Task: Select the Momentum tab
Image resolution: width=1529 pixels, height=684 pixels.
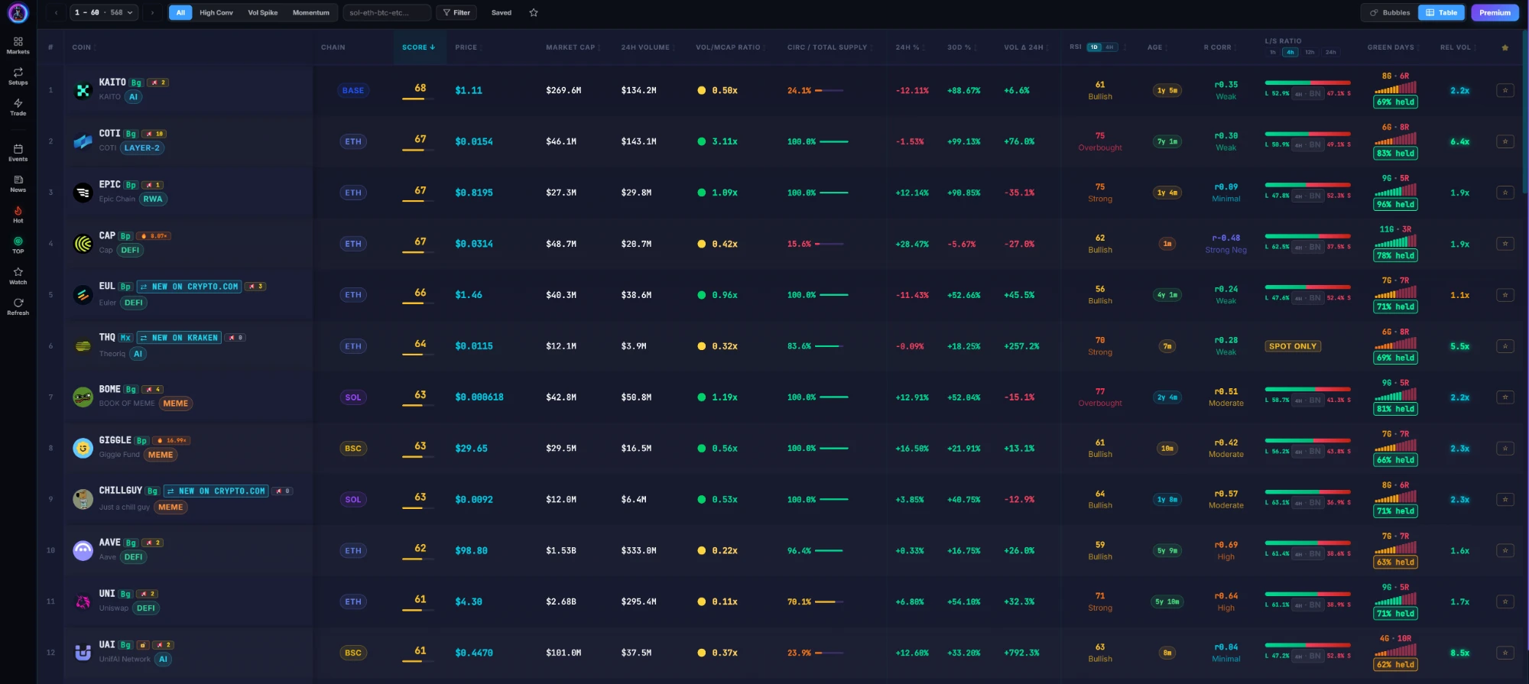Action: [311, 12]
